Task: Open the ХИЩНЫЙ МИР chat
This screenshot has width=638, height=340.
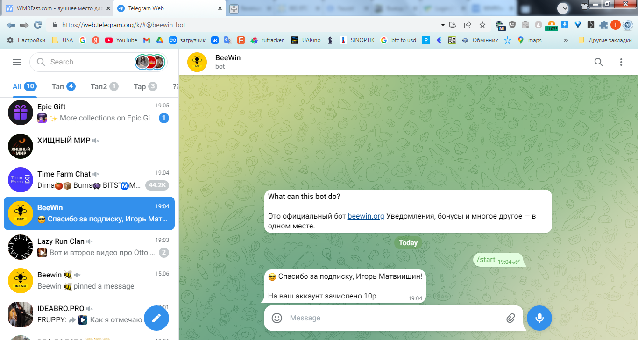Action: coord(89,146)
